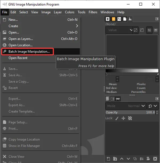Open the File menu
This screenshot has height=163, width=160.
[5, 12]
